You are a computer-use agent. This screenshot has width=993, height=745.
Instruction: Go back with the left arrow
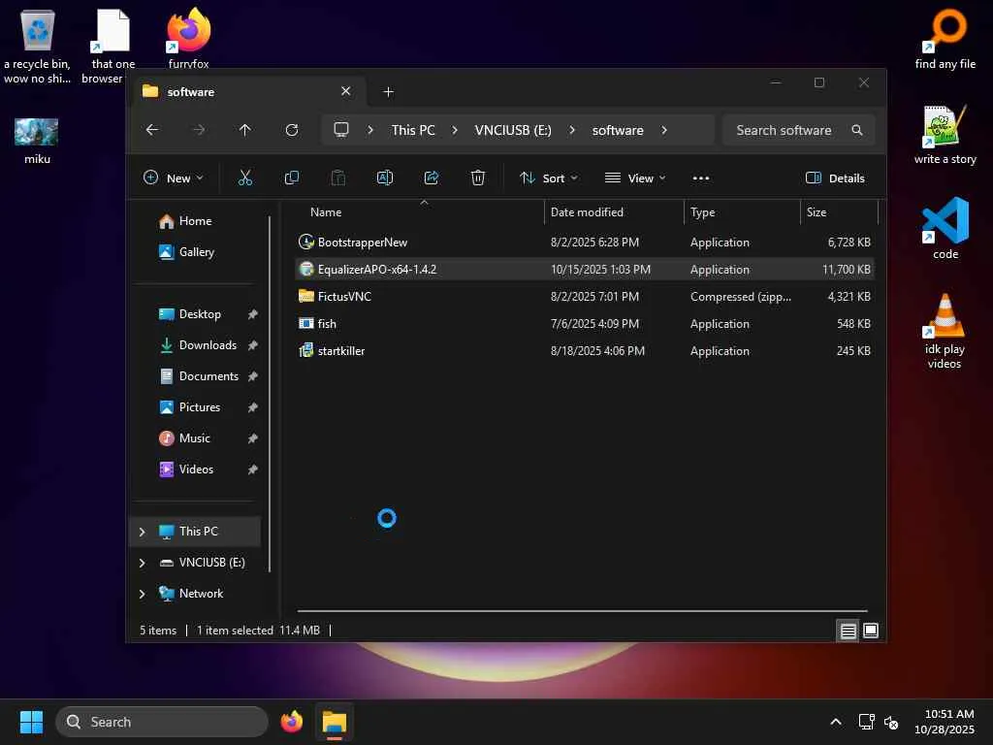152,130
